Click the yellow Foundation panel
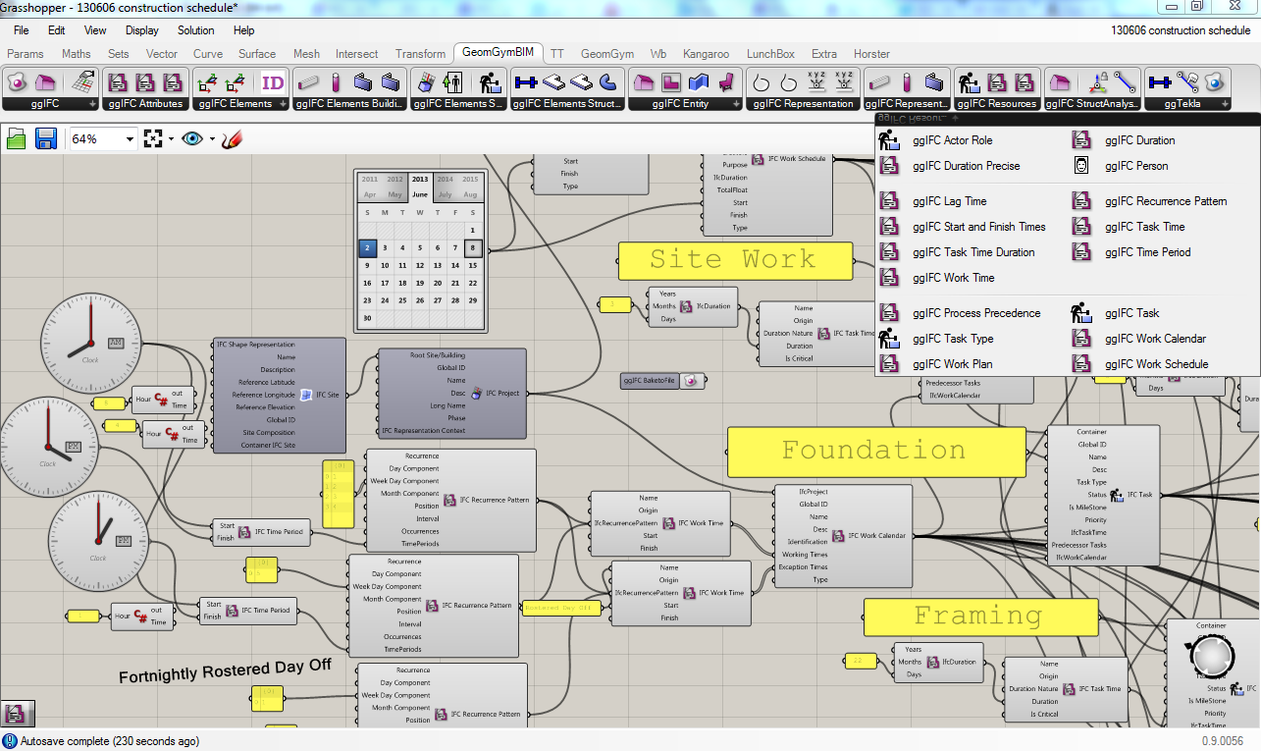1261x751 pixels. (876, 452)
